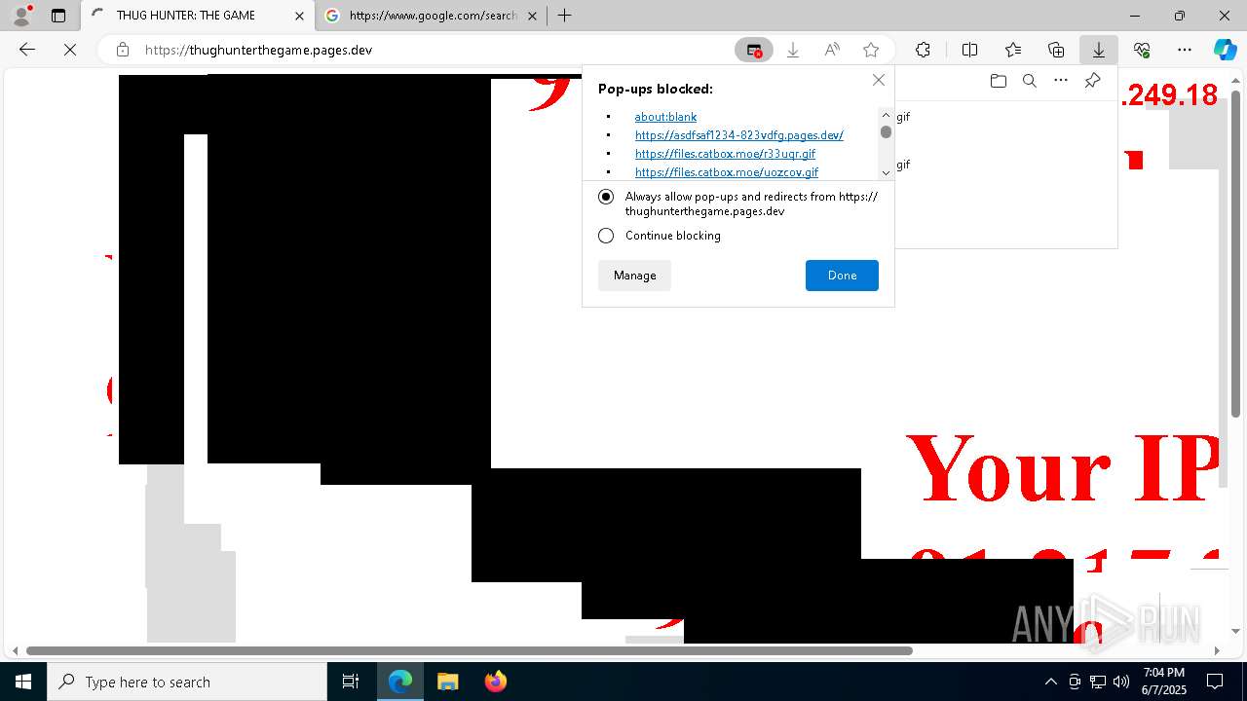Open Browser essentials heart icon

(x=1142, y=50)
